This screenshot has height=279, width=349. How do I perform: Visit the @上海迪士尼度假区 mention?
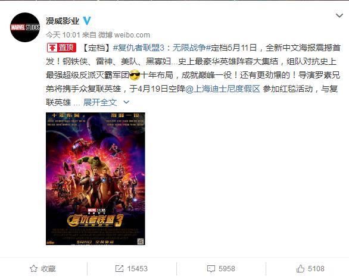click(223, 89)
